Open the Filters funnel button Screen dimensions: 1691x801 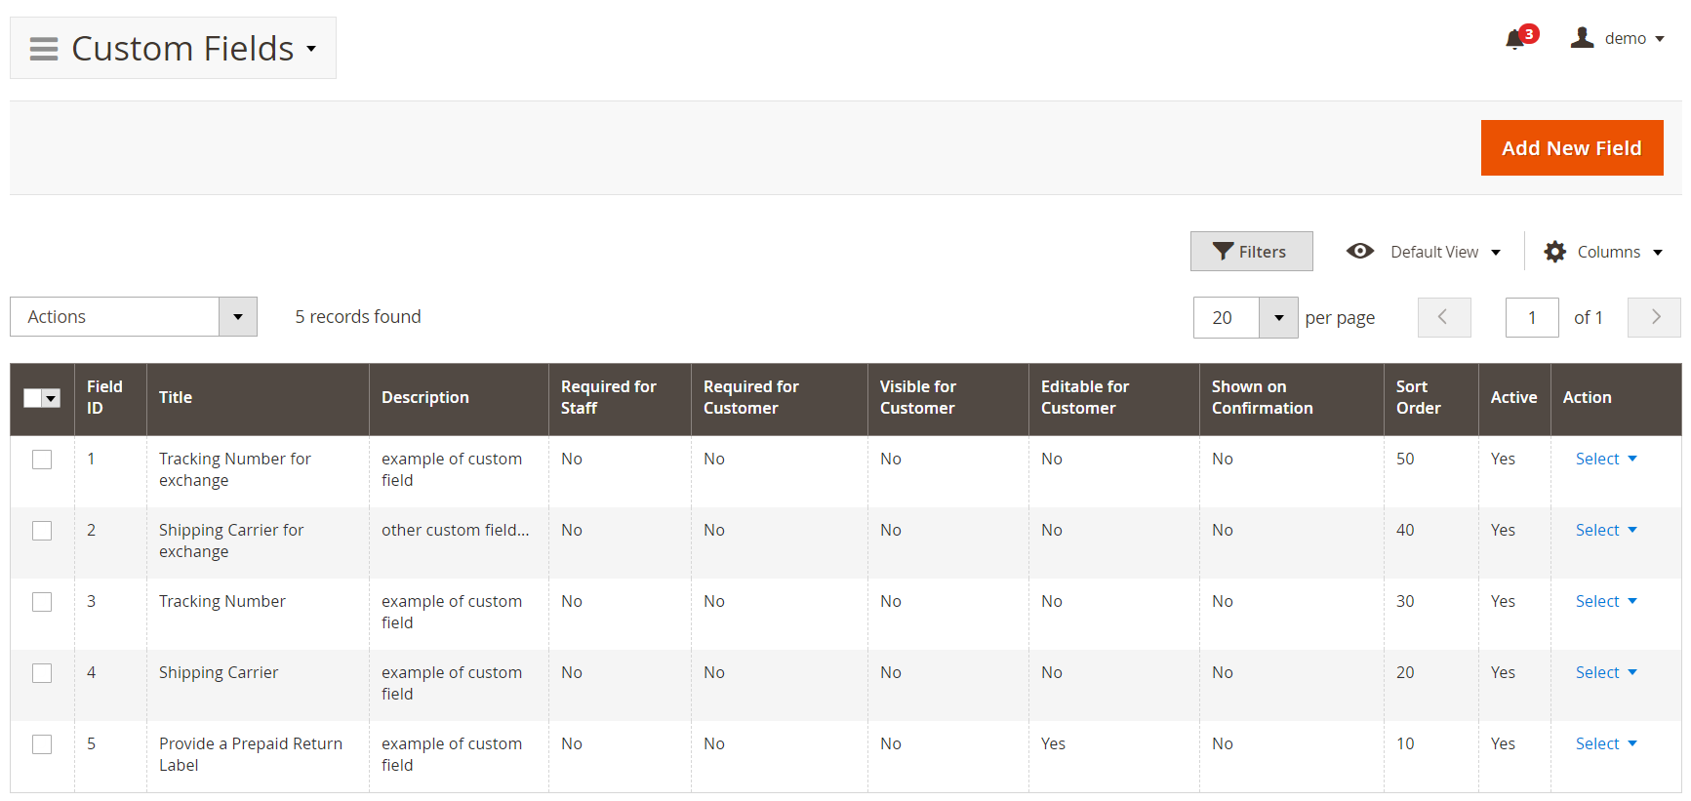1251,252
